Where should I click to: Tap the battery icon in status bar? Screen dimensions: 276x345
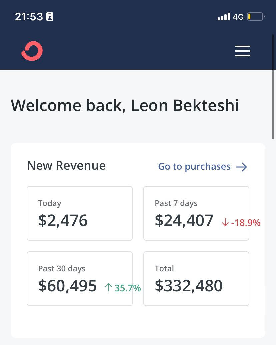(255, 17)
